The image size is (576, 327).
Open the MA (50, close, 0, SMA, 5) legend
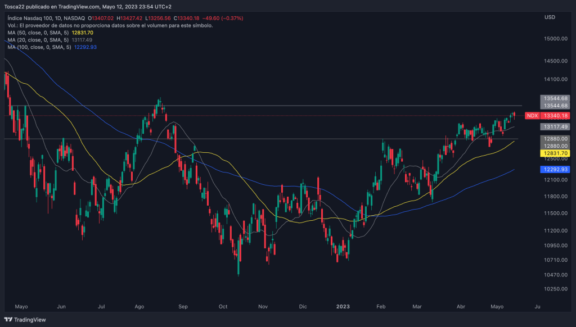pos(39,33)
